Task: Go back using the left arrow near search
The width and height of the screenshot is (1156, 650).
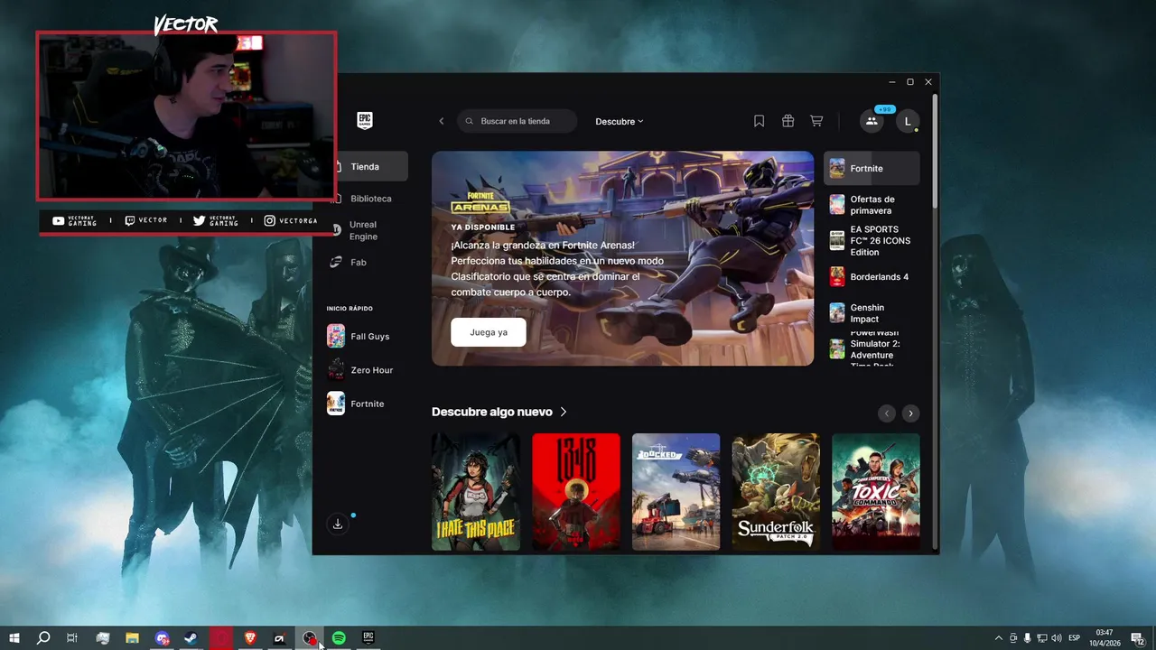Action: pos(442,121)
